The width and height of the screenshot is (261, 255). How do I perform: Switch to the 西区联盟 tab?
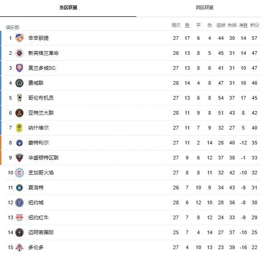tap(204, 8)
